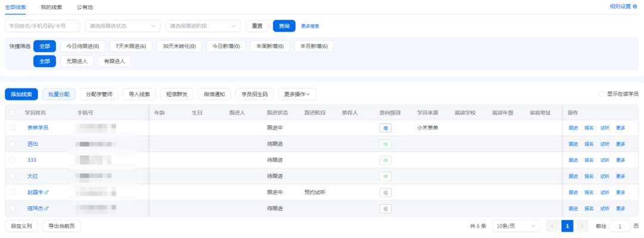Go to the previous page arrow
Screen dimensions: 644x238
coord(552,226)
